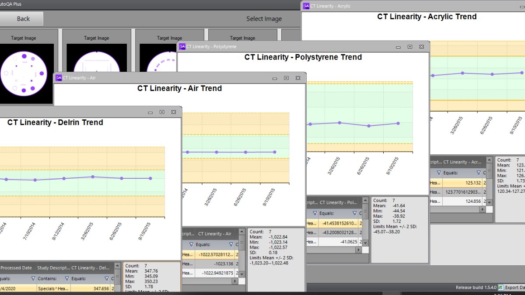Click the Equals filter field in the Polystyrene grid
Image resolution: width=525 pixels, height=295 pixels.
[339, 213]
